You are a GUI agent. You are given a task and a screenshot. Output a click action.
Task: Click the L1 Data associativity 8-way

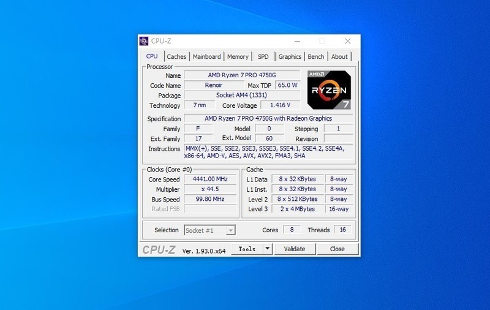[x=339, y=179]
